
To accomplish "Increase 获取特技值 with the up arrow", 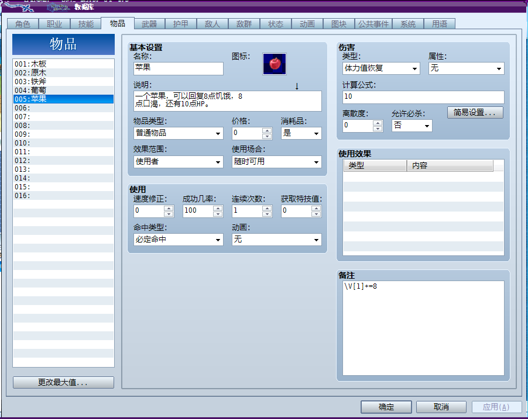I will tap(316, 208).
